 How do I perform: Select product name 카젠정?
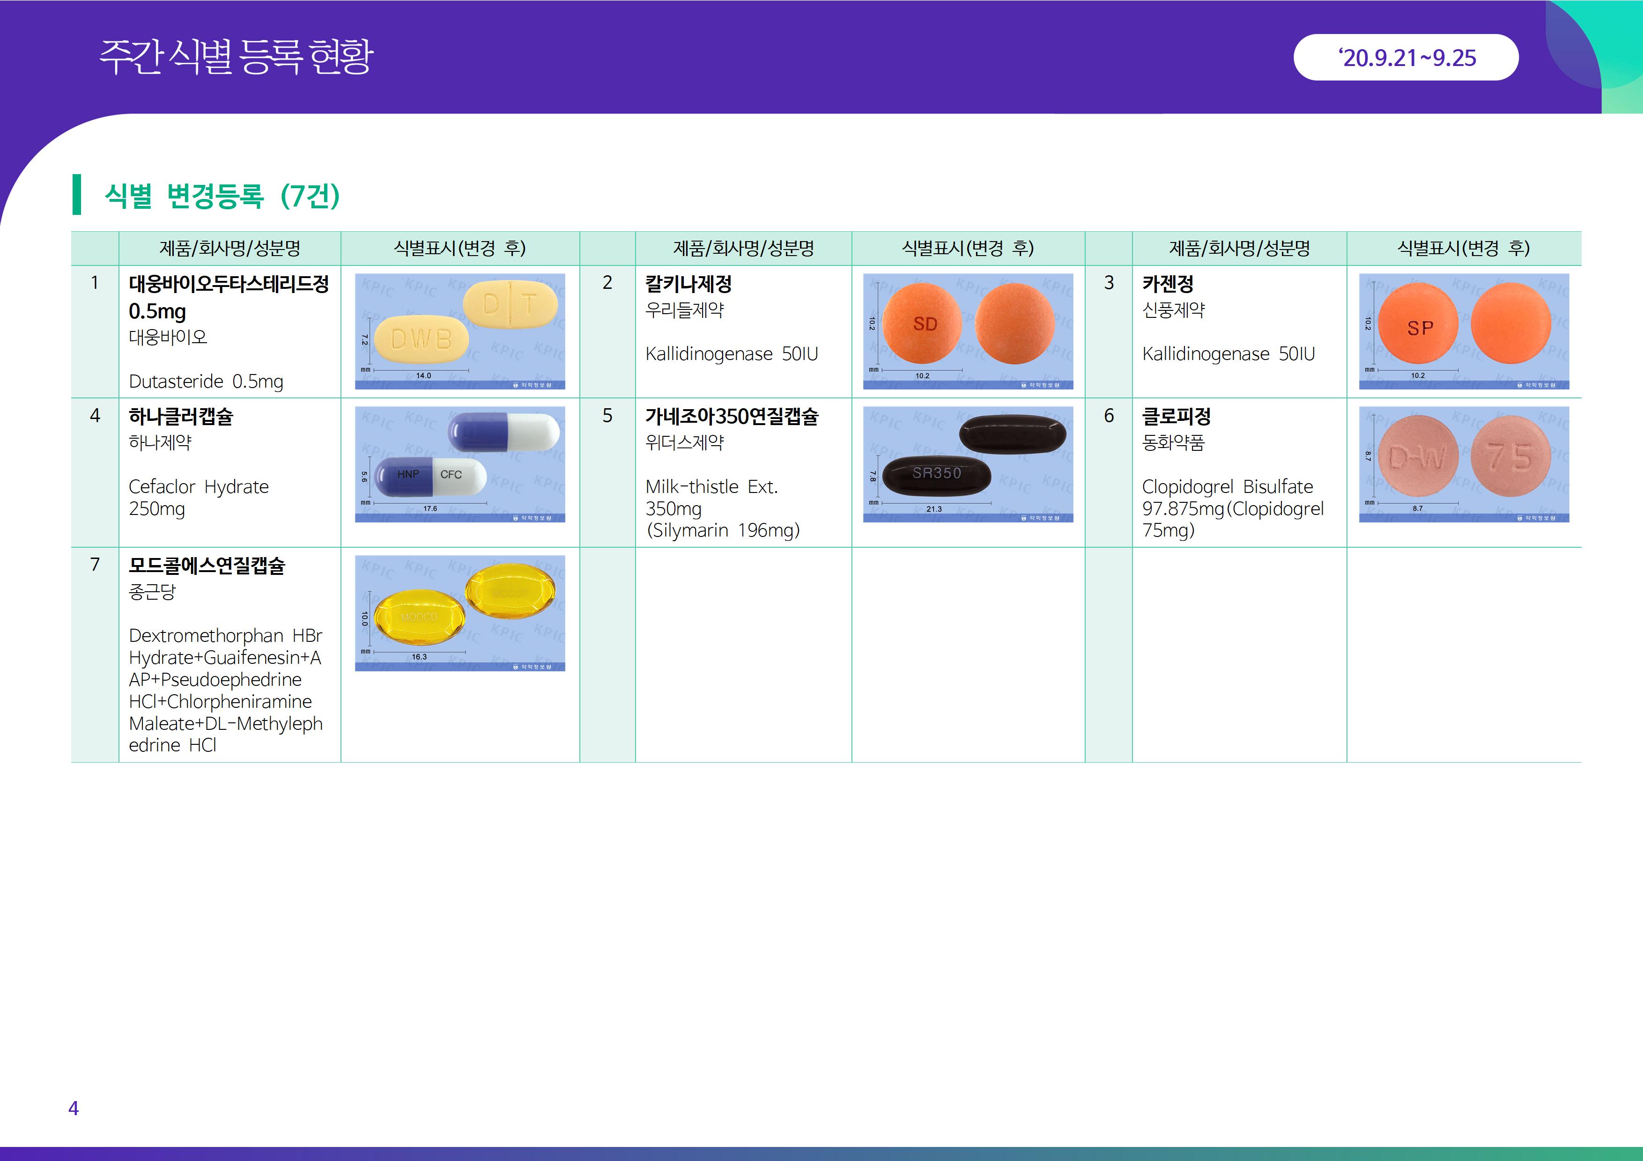[x=1167, y=284]
